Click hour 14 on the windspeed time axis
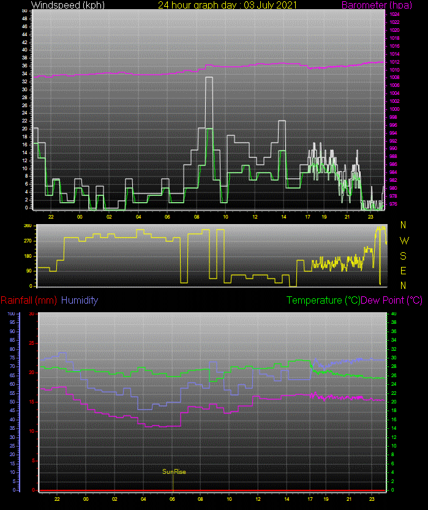Screen dimensions: 428x510 pos(283,217)
